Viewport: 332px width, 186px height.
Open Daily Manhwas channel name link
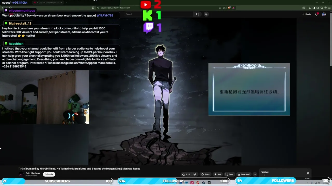[33, 173]
